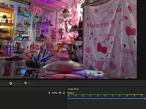Open source Properties via gear icon
Screen dimensions: 146x109
tap(11, 83)
